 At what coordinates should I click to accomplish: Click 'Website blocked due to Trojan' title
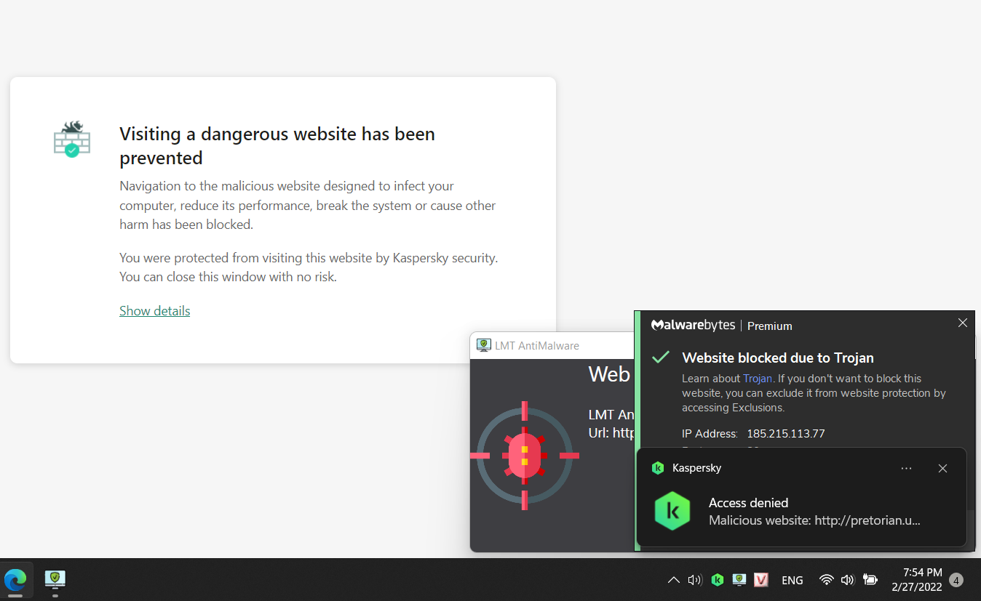pyautogui.click(x=778, y=358)
